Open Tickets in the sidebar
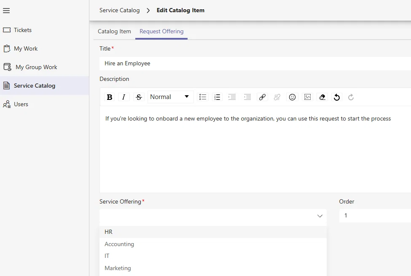 coord(22,30)
